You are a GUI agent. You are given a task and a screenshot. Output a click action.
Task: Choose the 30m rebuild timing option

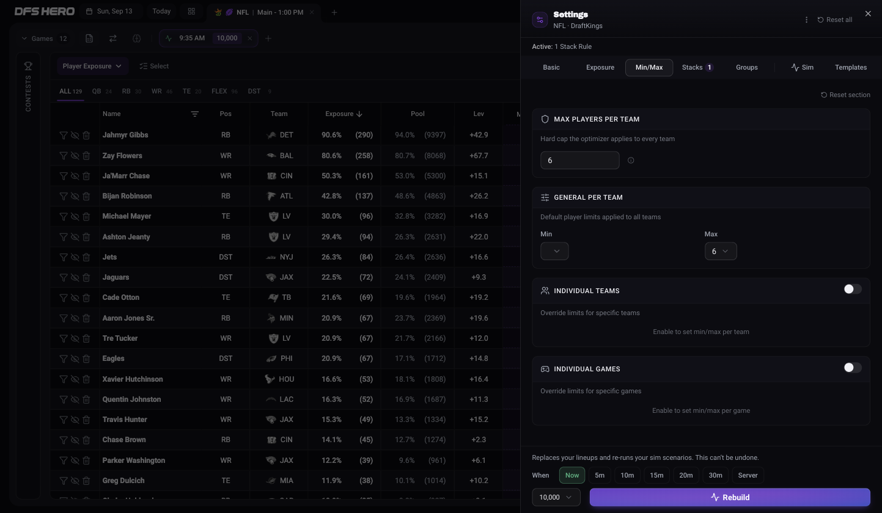point(715,475)
